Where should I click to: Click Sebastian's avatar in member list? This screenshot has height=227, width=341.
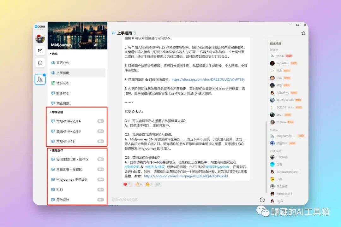[272, 63]
